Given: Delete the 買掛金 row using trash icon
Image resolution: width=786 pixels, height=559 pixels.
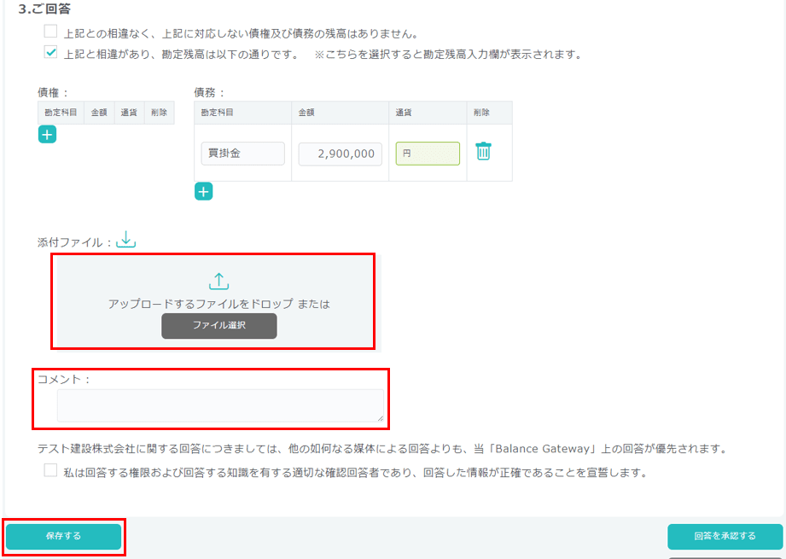Looking at the screenshot, I should point(483,152).
